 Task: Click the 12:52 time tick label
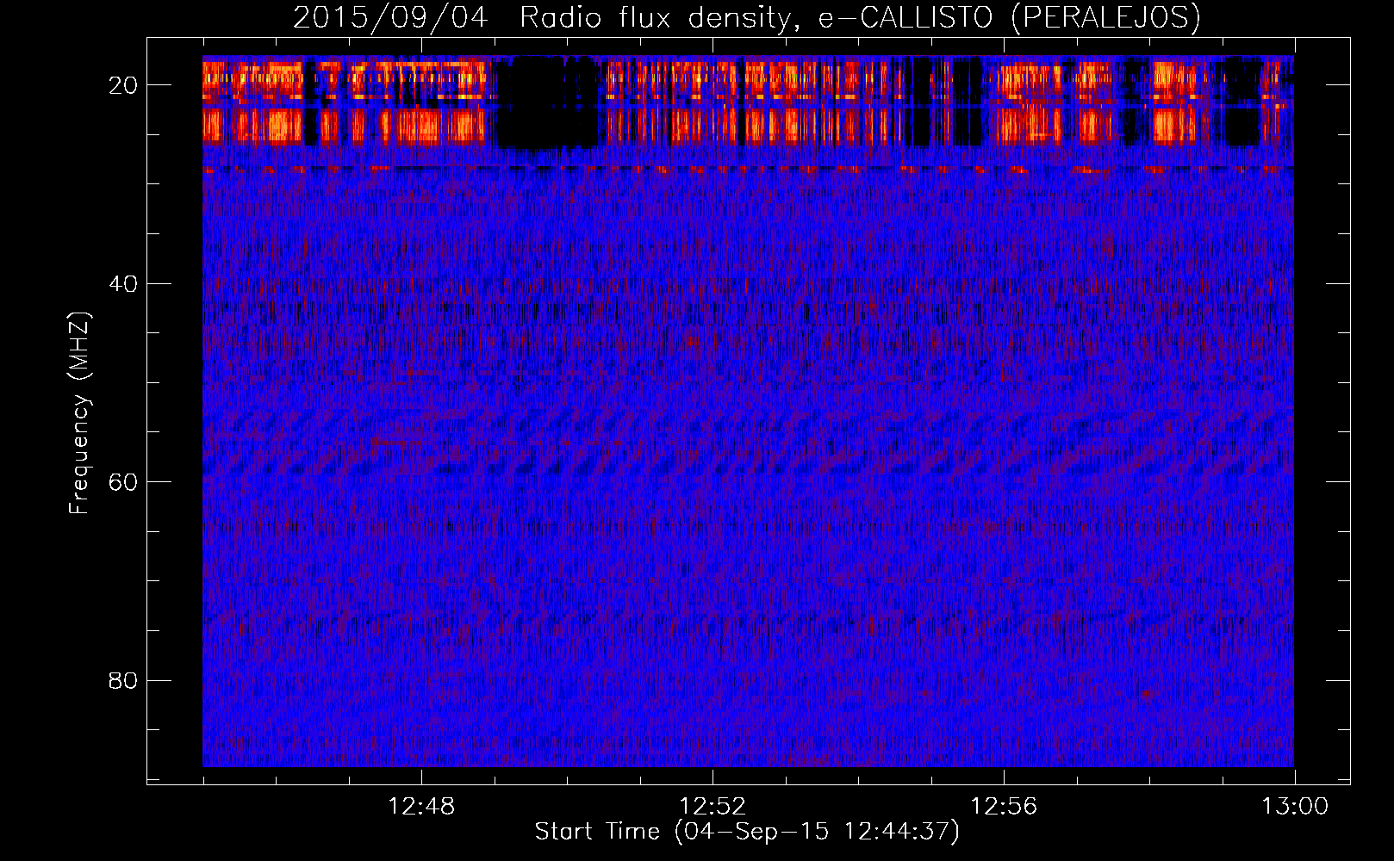[x=713, y=807]
